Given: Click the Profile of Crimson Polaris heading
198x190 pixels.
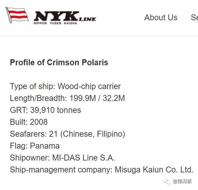Looking at the screenshot, I should [x=59, y=62].
